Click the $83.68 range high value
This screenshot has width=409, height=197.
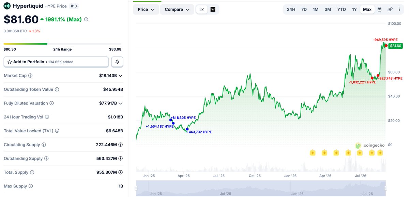(115, 49)
